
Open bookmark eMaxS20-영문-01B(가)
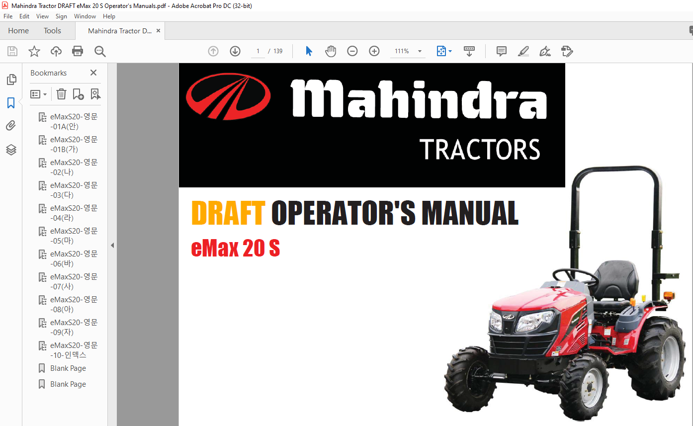74,145
